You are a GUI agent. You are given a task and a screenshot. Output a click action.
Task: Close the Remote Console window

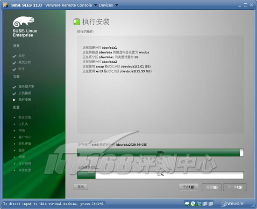click(x=251, y=5)
